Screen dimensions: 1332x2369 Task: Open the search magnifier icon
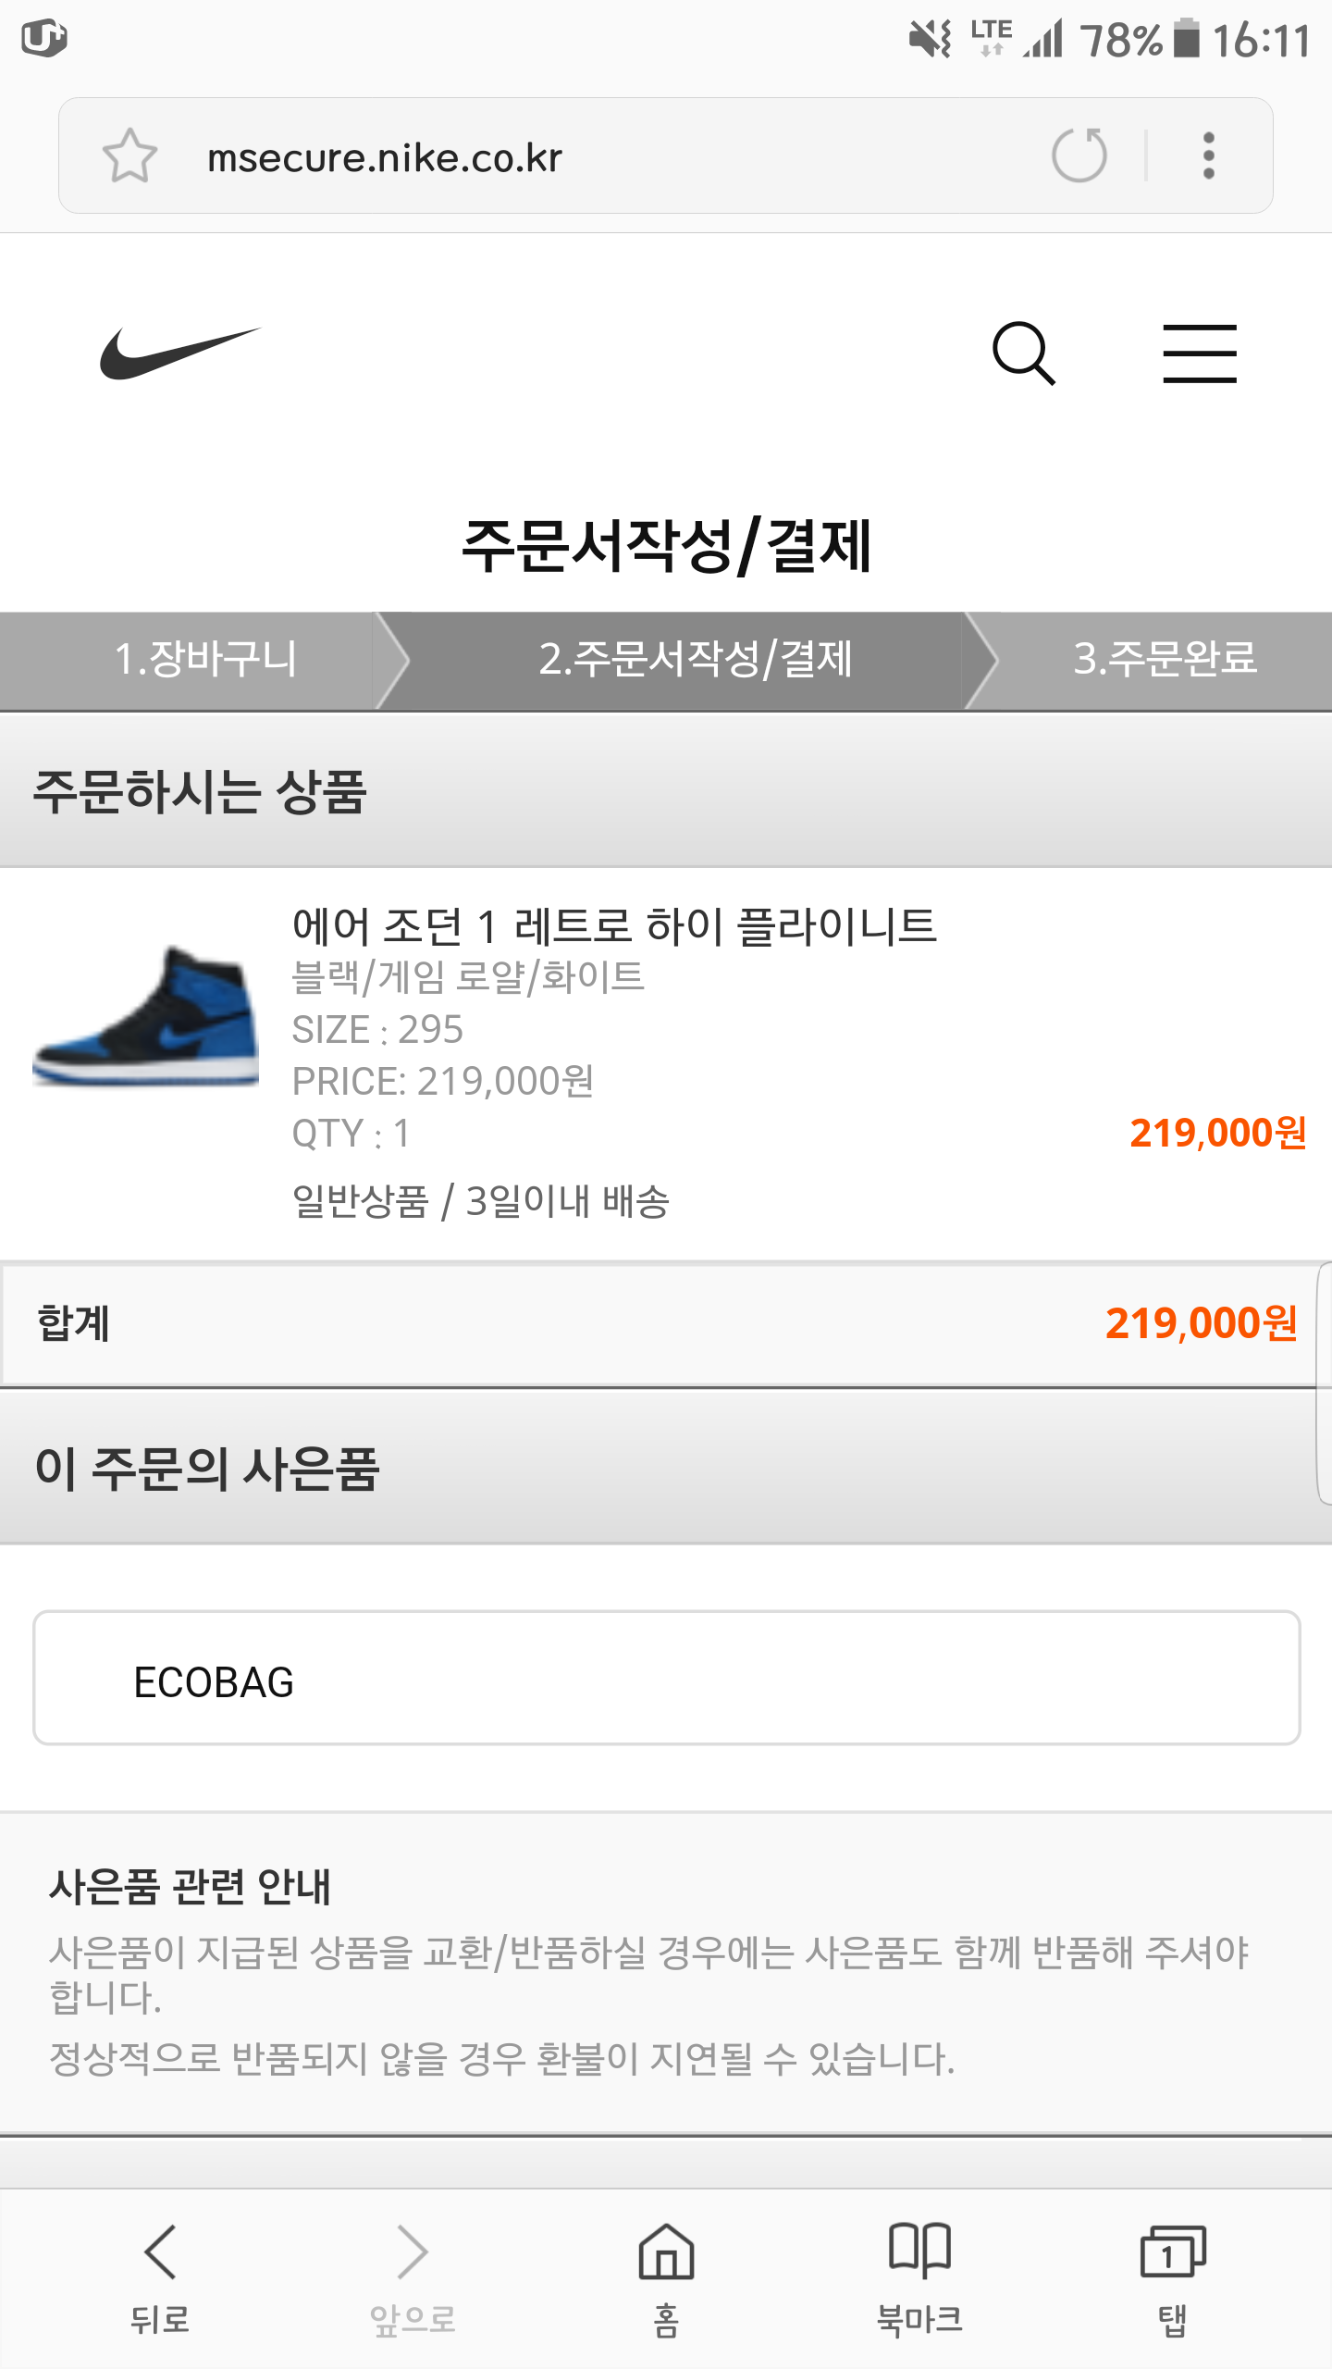coord(1023,353)
